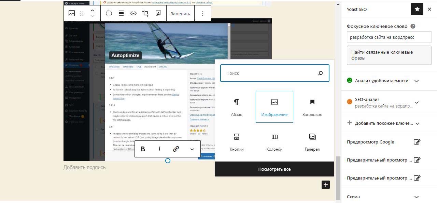Open the help icon beside Фокусное ключевое слово

pos(413,27)
